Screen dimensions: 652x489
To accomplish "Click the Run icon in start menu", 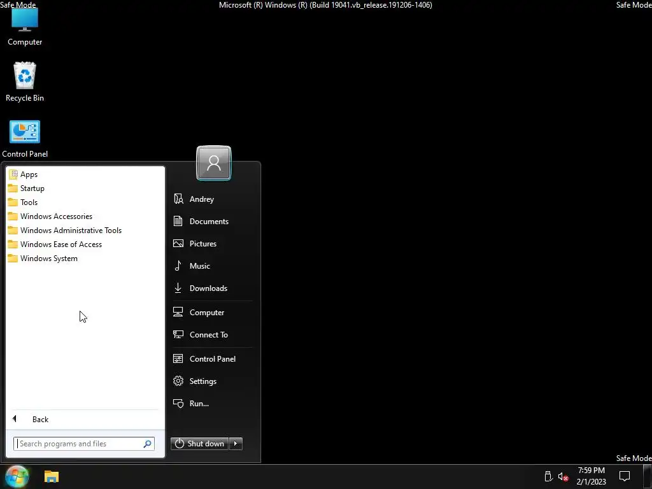I will [178, 403].
